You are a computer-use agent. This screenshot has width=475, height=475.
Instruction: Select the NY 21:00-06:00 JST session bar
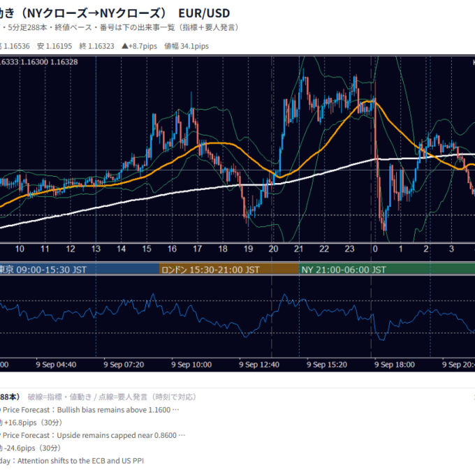pos(387,269)
